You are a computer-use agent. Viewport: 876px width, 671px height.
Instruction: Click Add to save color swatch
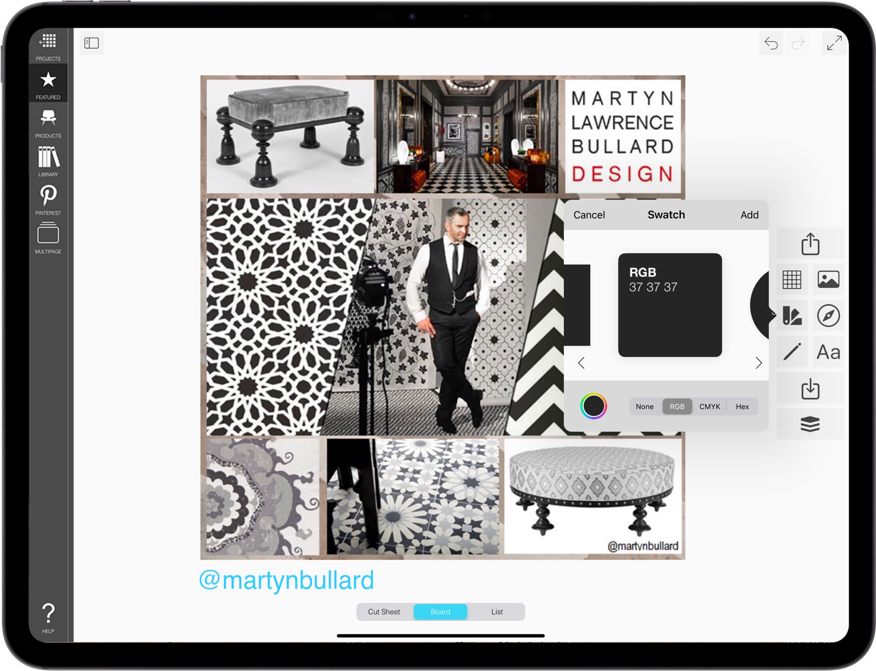750,216
